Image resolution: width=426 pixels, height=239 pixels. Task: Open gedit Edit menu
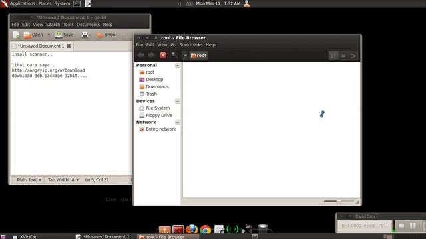(26, 25)
